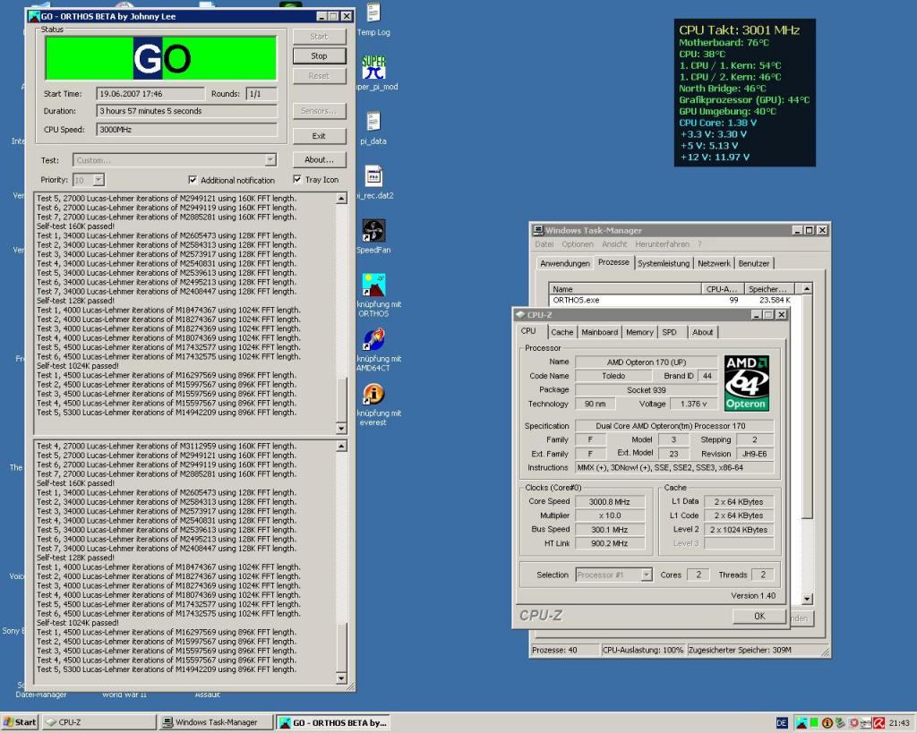Select the pi_rec.dat2 file icon

point(373,176)
